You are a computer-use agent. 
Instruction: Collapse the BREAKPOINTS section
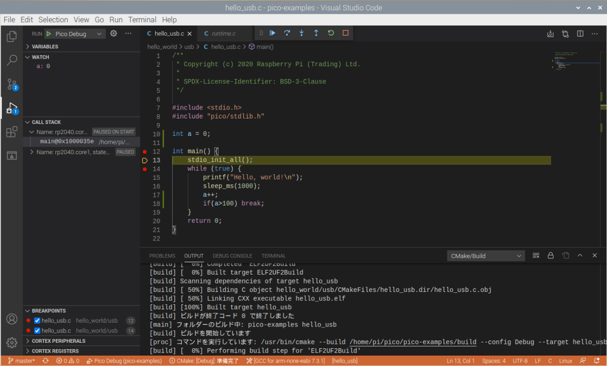pyautogui.click(x=81, y=311)
